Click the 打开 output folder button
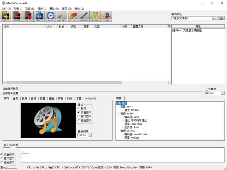The width and height of the screenshot is (227, 170). tap(221, 18)
